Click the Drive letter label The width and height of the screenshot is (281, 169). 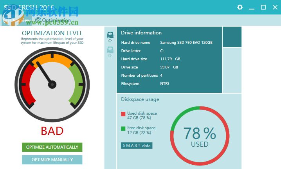click(131, 51)
